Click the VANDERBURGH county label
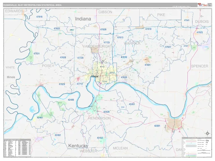 coord(96,46)
